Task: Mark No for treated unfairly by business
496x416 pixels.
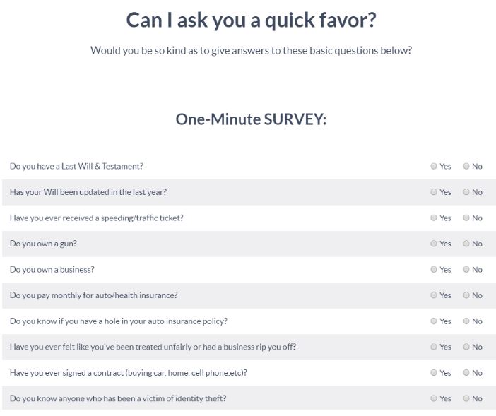Action: (x=466, y=347)
